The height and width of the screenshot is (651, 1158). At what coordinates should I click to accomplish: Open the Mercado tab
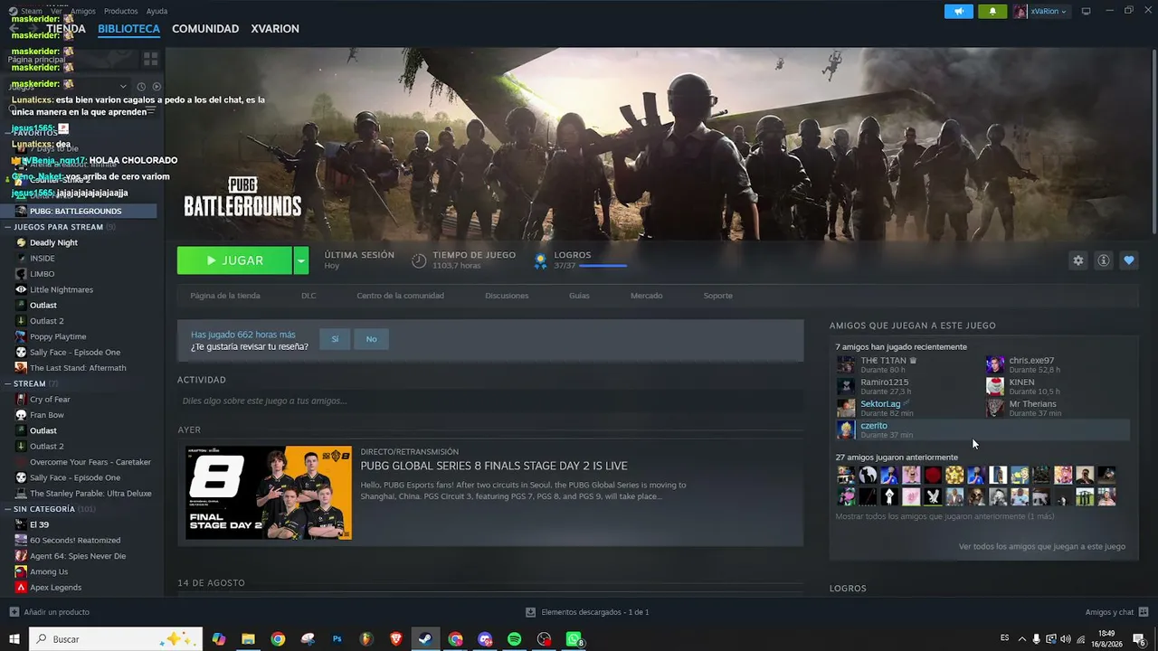(x=646, y=296)
